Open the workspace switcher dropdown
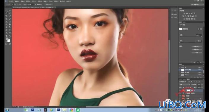The height and width of the screenshot is (112, 209). [x=197, y=4]
